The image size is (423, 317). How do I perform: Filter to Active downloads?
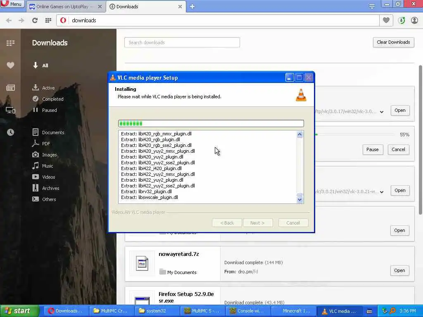(43, 88)
